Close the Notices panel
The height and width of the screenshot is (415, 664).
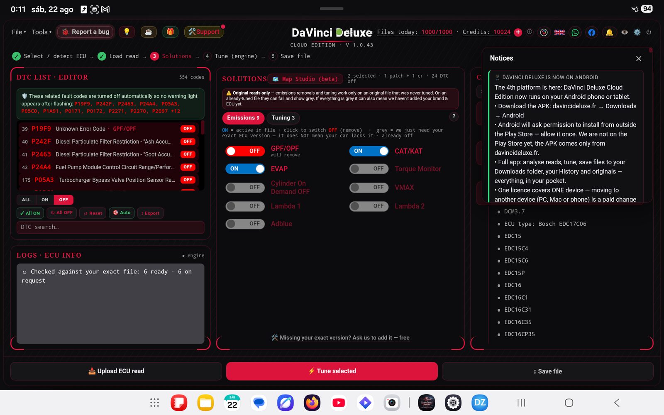639,59
